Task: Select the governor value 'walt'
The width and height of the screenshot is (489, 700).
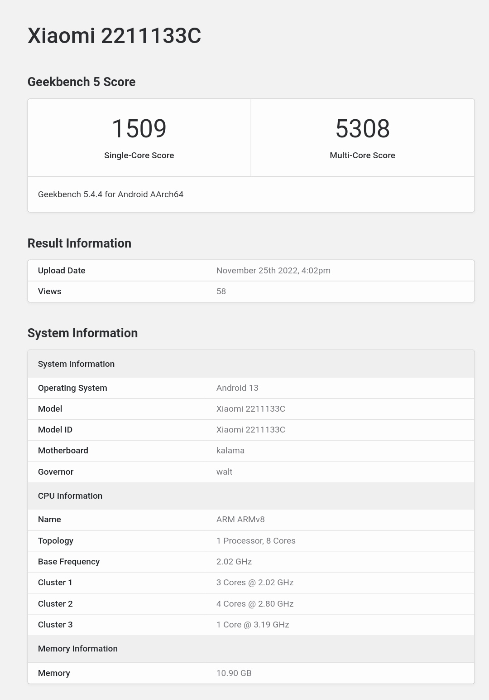Action: point(224,472)
